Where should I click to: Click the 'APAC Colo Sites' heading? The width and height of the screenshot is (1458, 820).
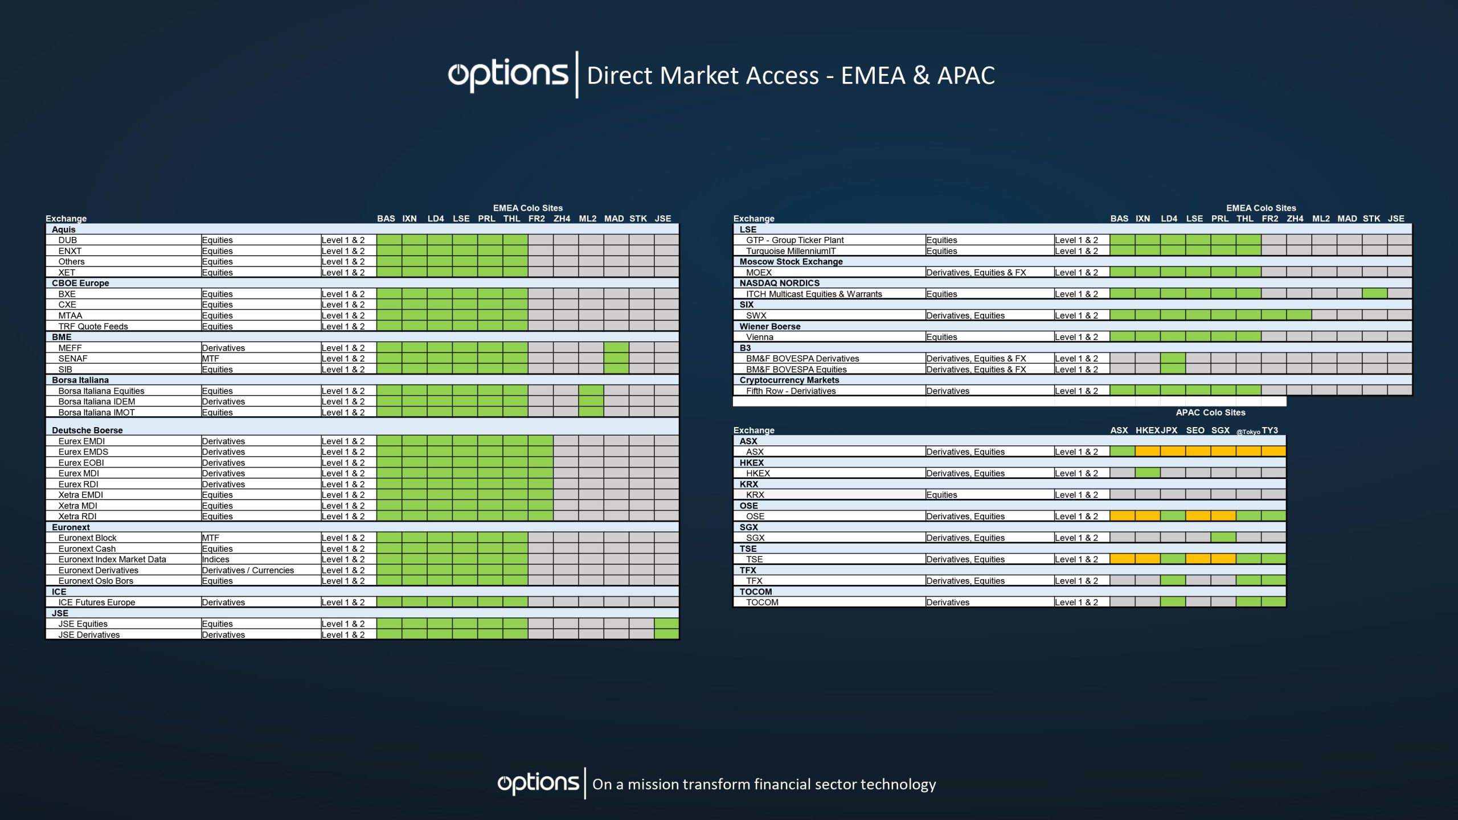[x=1210, y=412]
